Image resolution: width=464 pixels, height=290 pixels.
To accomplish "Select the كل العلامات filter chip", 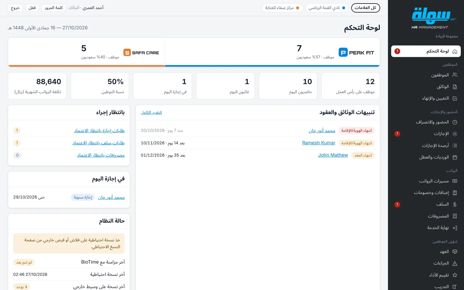I will point(365,8).
